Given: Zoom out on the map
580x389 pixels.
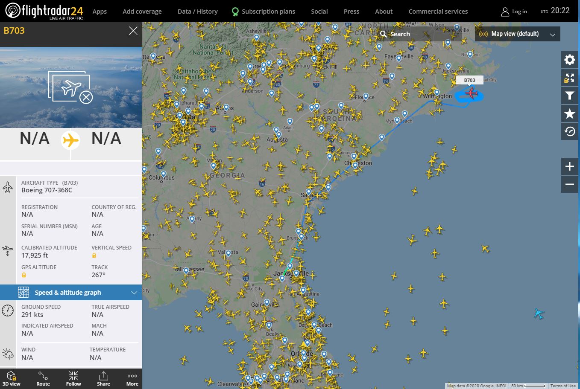Looking at the screenshot, I should [569, 184].
